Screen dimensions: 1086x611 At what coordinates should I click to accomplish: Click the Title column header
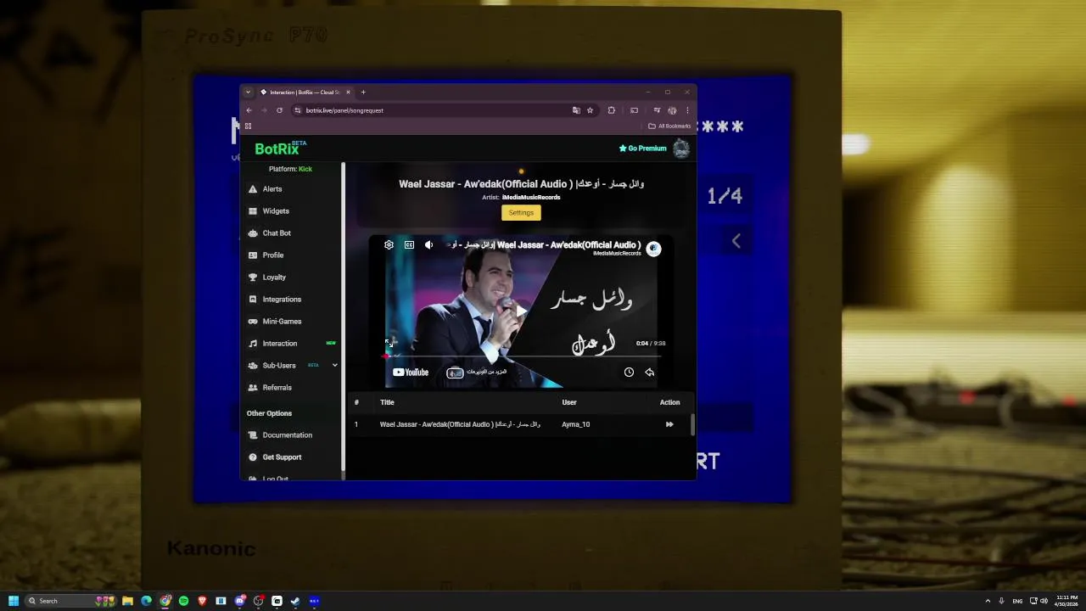coord(387,402)
